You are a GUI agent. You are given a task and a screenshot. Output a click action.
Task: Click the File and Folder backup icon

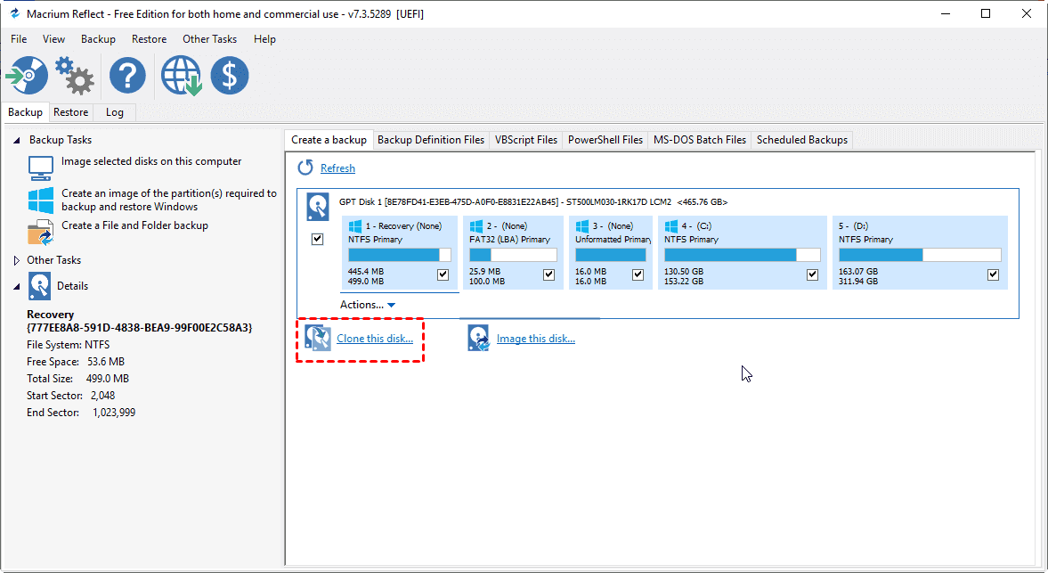40,232
